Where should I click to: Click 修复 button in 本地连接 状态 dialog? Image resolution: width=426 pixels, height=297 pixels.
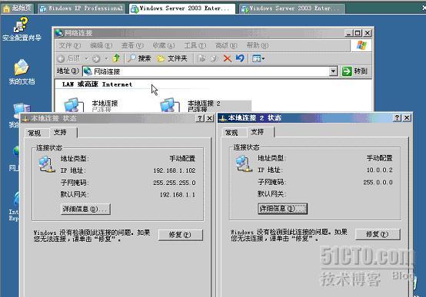(x=181, y=235)
